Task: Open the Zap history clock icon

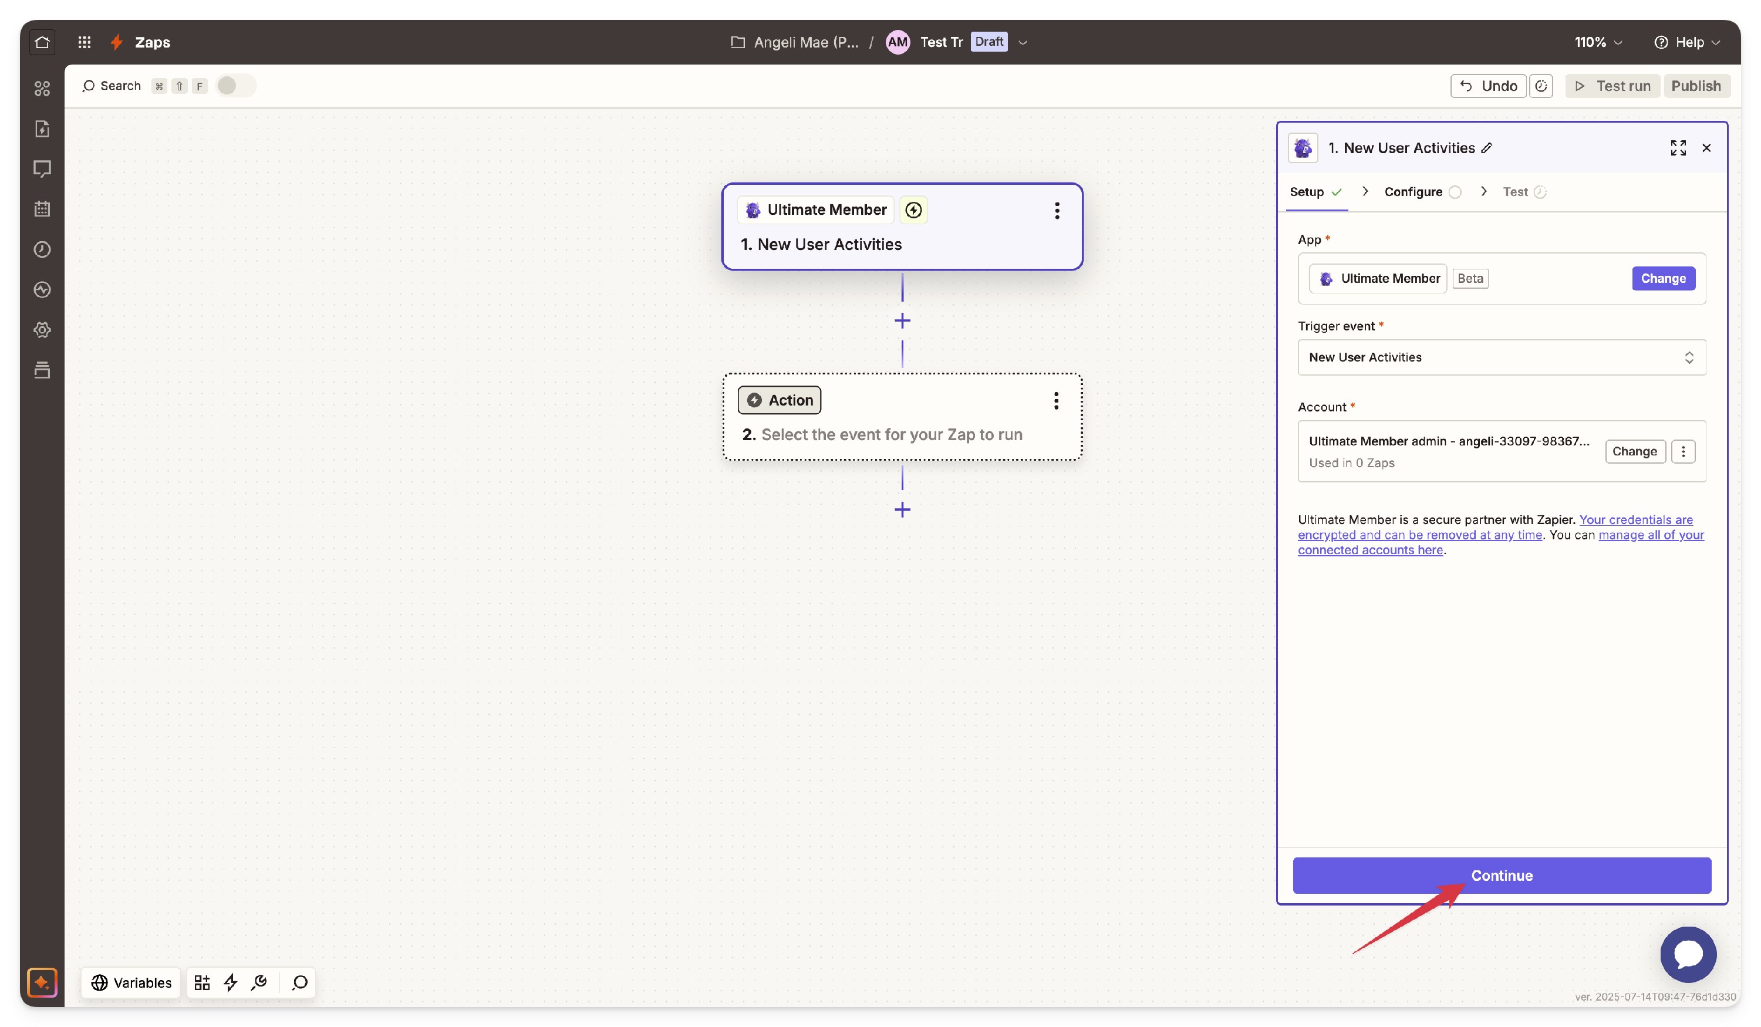Action: [x=42, y=249]
